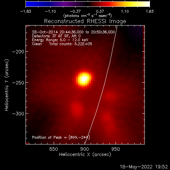Click the -250 y-axis tick label
170x170 pixels.
coord(18,83)
